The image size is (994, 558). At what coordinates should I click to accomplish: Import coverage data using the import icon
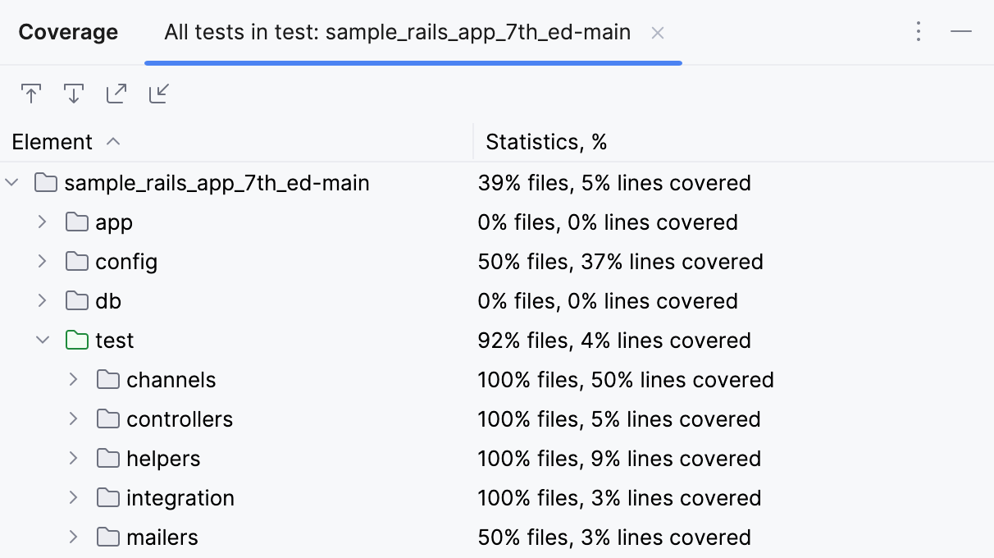coord(158,93)
